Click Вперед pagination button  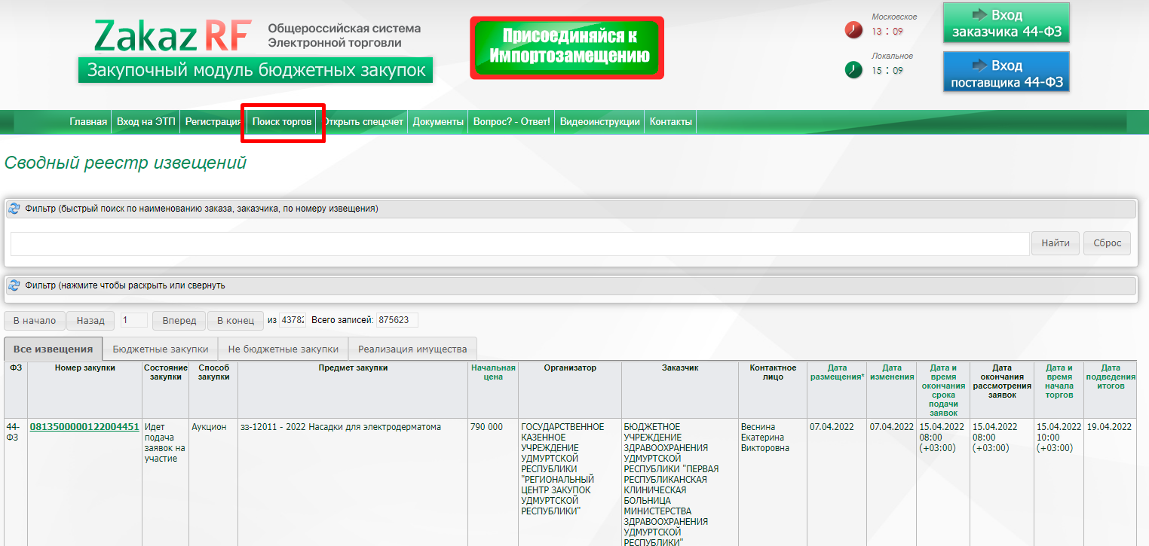pyautogui.click(x=179, y=321)
